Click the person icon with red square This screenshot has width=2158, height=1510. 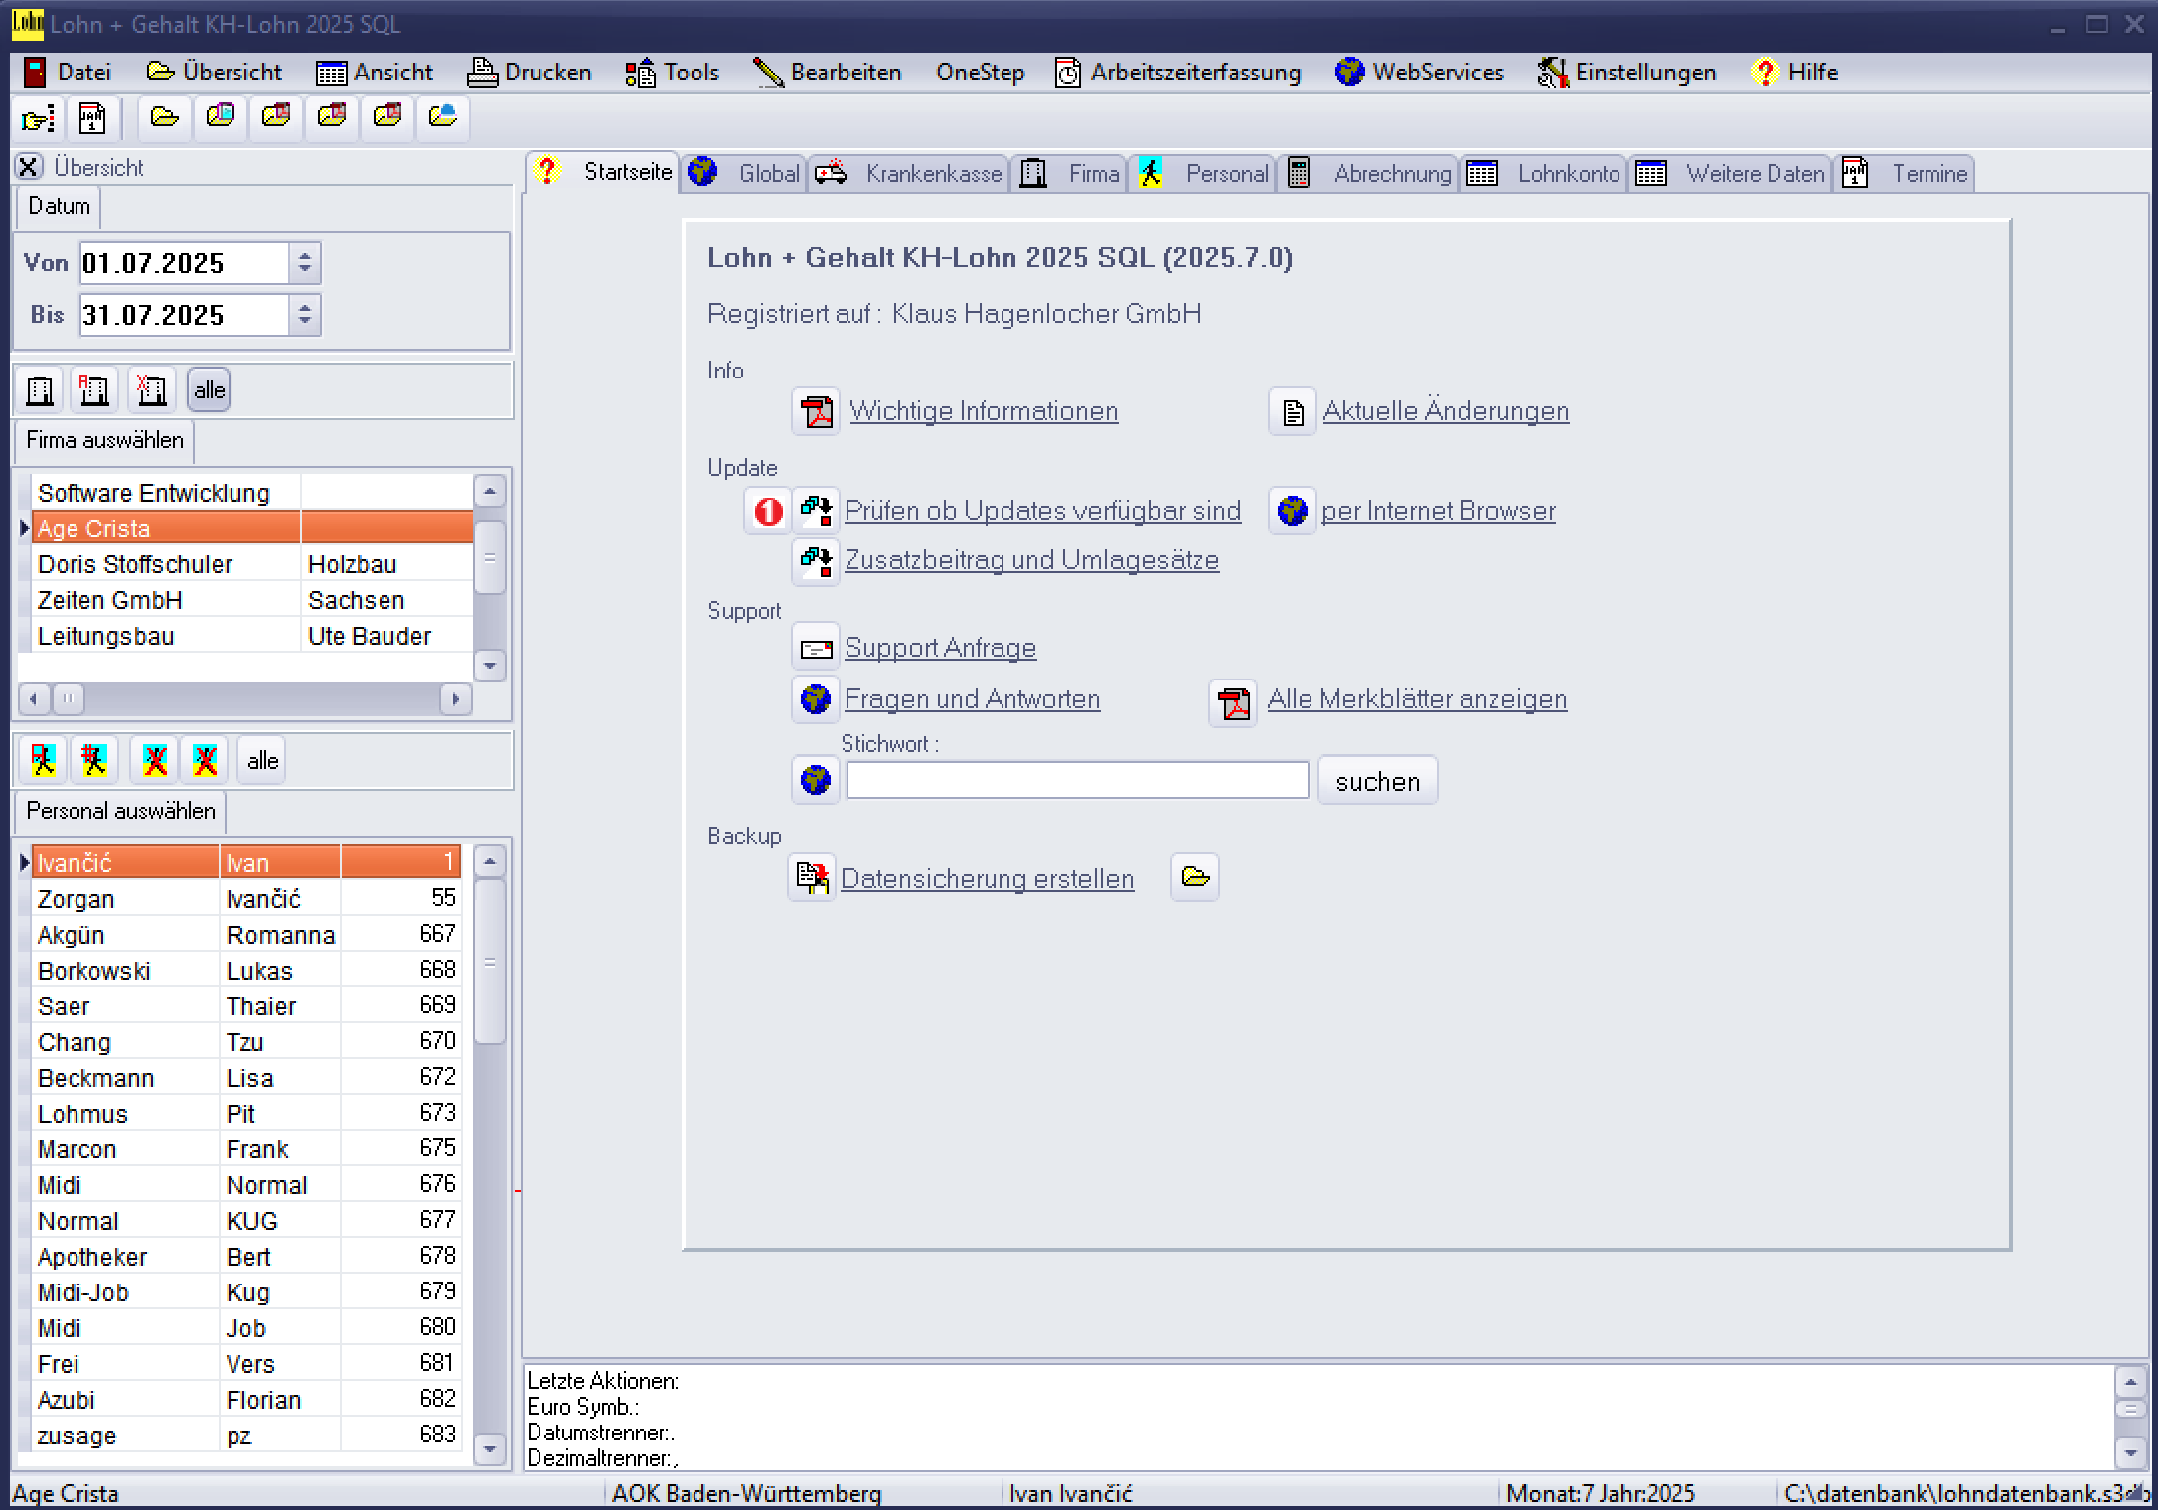tap(43, 761)
